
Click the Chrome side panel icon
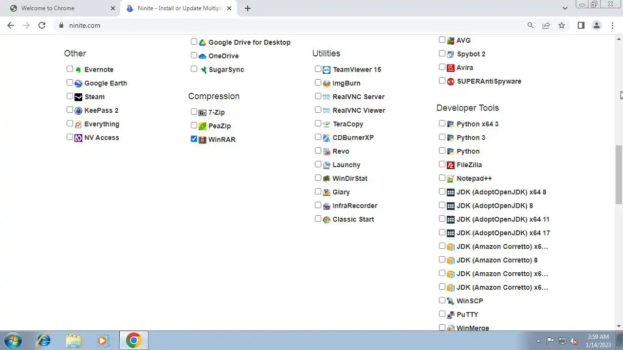coord(581,25)
